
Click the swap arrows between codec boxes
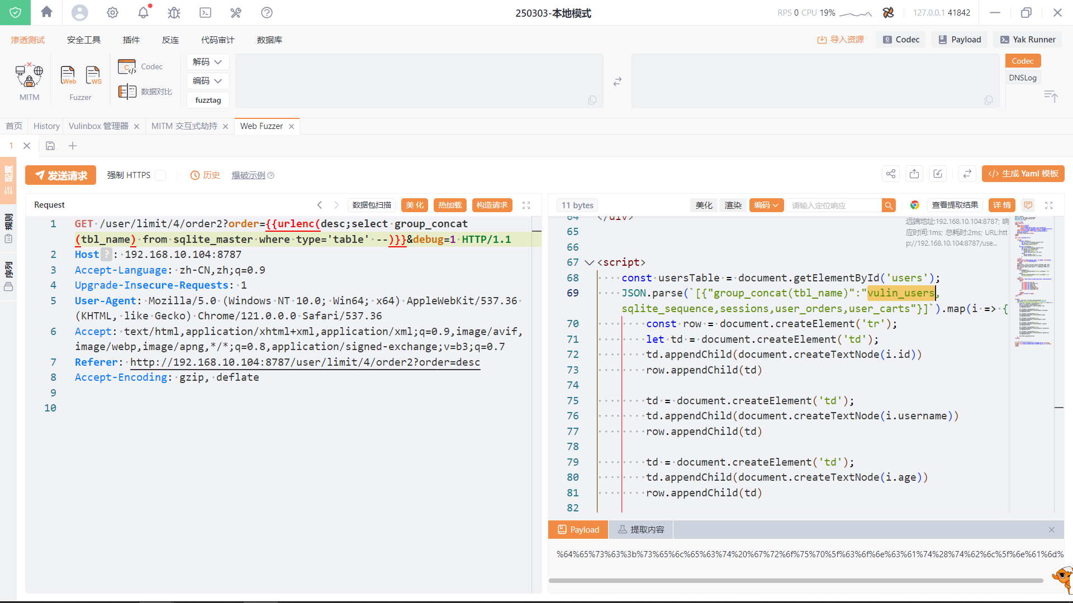(617, 82)
